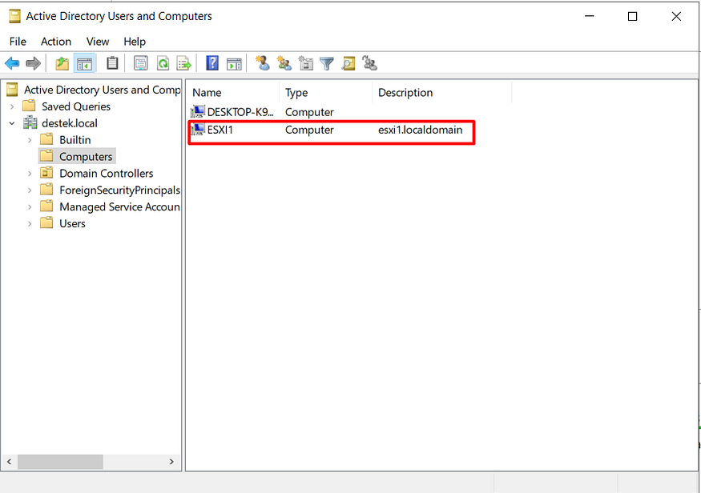701x493 pixels.
Task: Sort by the Description column header
Action: coord(441,93)
